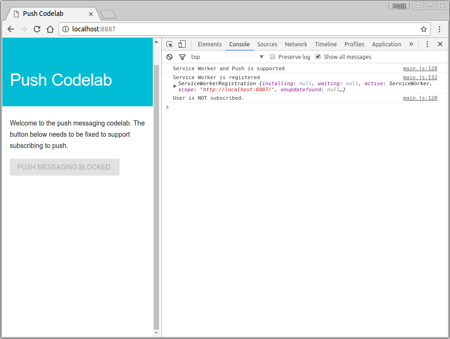Reload the page with the refresh icon
Screen dimensions: 450x339
click(x=37, y=29)
